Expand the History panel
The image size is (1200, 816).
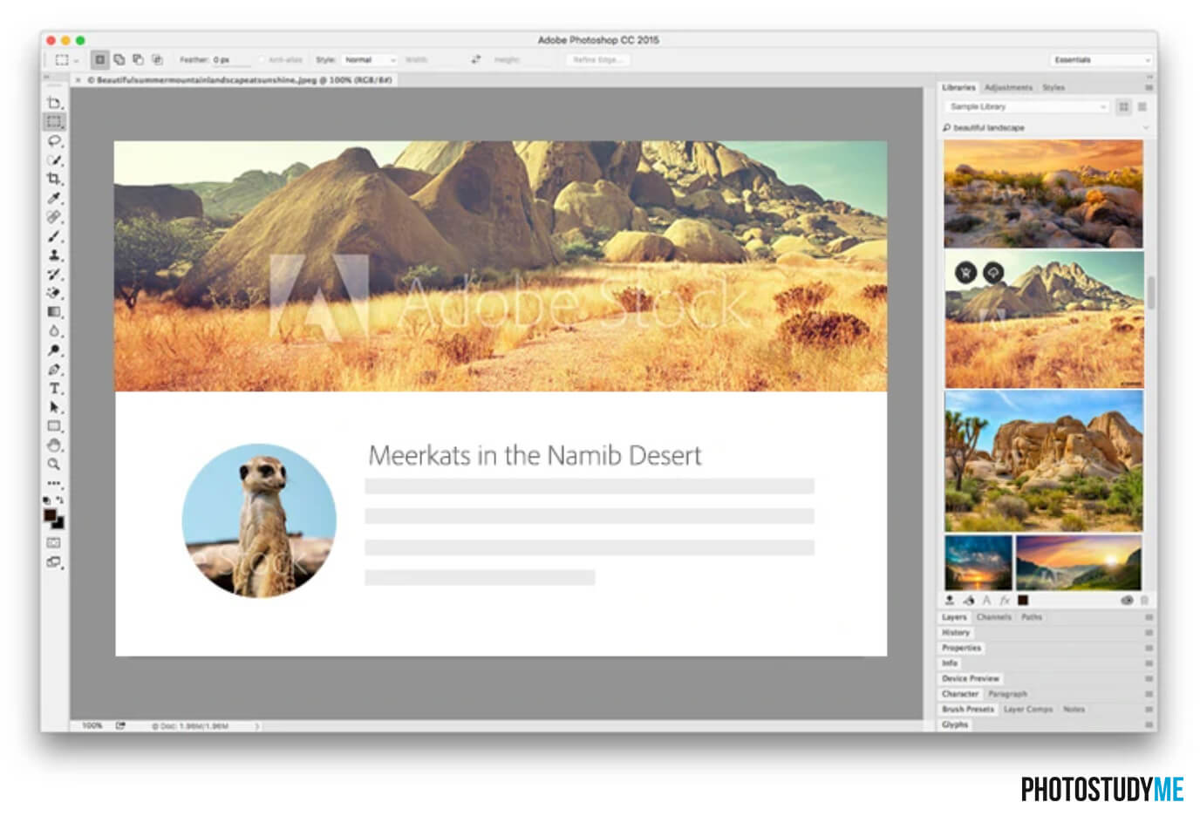956,633
